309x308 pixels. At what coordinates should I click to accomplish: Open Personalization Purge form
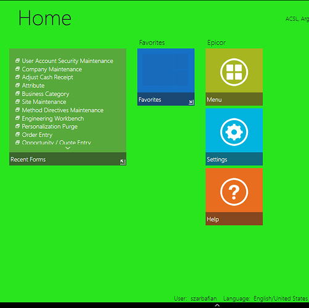pyautogui.click(x=50, y=126)
